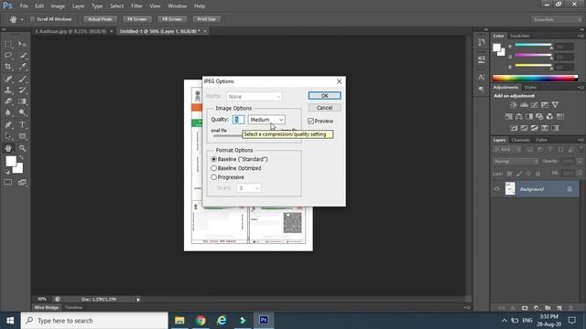Open the Scans dropdown
Viewport: 586px width, 329px height.
(248, 188)
